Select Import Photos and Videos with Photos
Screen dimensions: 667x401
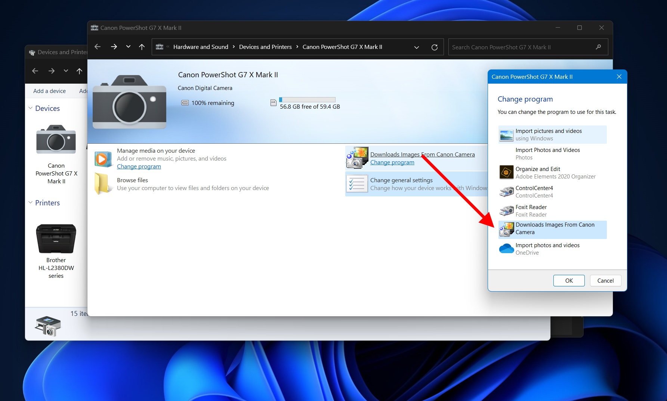553,154
